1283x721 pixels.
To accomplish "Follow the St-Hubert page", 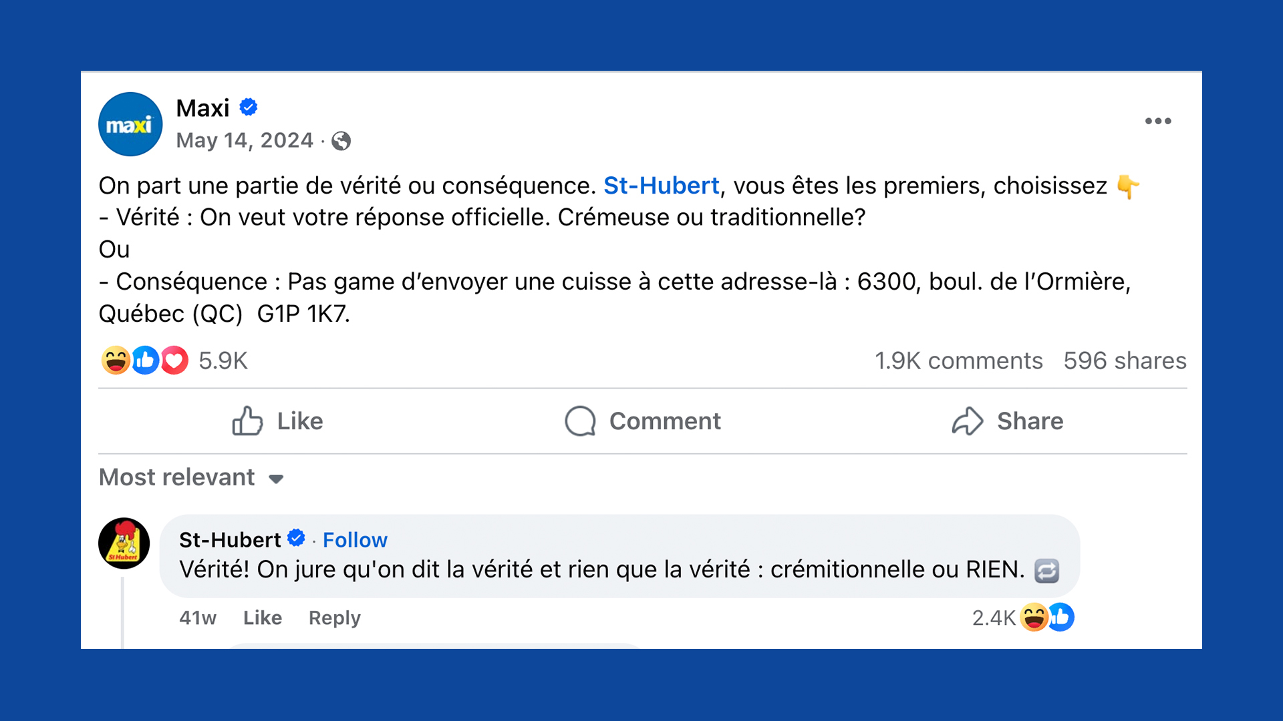I will [x=355, y=539].
